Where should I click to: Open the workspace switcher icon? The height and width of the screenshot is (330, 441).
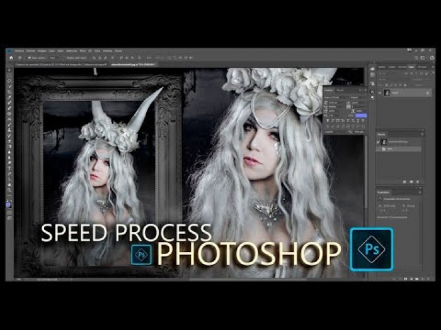pyautogui.click(x=423, y=58)
